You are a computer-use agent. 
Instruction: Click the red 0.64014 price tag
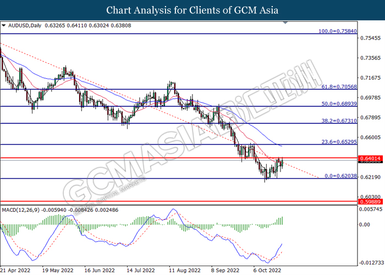tap(371, 158)
